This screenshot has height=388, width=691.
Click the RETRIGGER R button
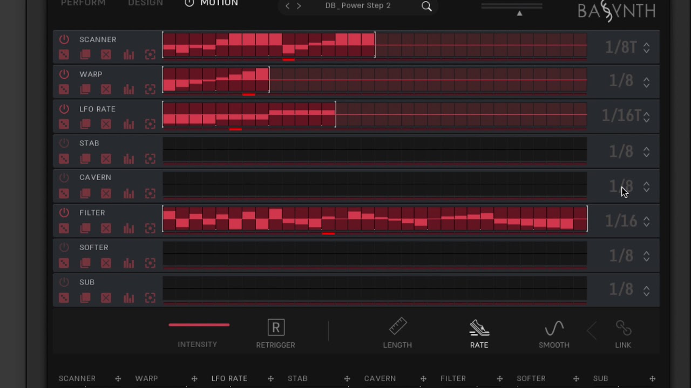tap(276, 327)
